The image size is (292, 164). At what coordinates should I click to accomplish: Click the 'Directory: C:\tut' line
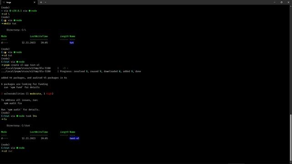tap(18, 126)
